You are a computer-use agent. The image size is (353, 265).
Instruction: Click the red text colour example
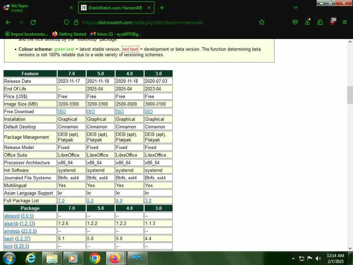coord(130,49)
